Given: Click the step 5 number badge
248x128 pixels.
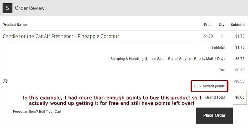Looking at the screenshot, I should click(8, 8).
